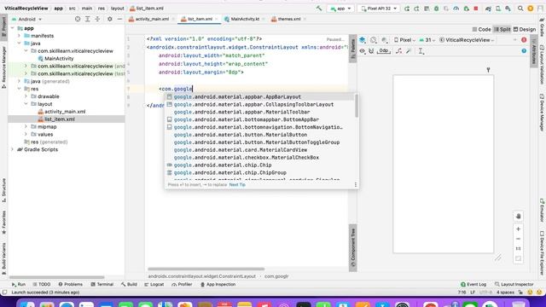
Task: Open the app run configuration dropdown
Action: tap(340, 9)
